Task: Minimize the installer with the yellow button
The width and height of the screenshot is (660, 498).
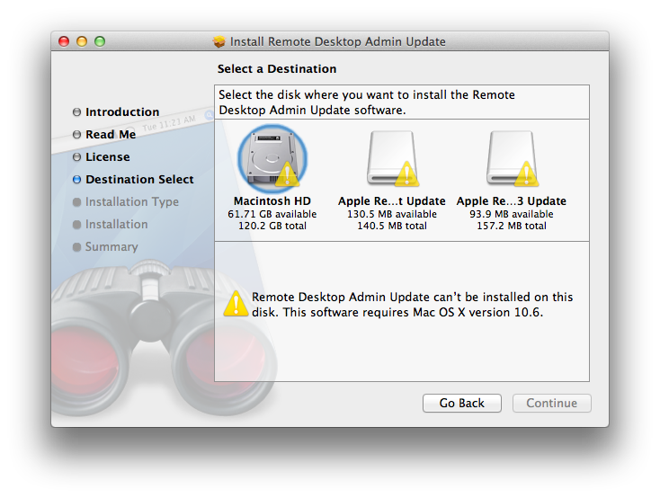Action: pyautogui.click(x=82, y=41)
